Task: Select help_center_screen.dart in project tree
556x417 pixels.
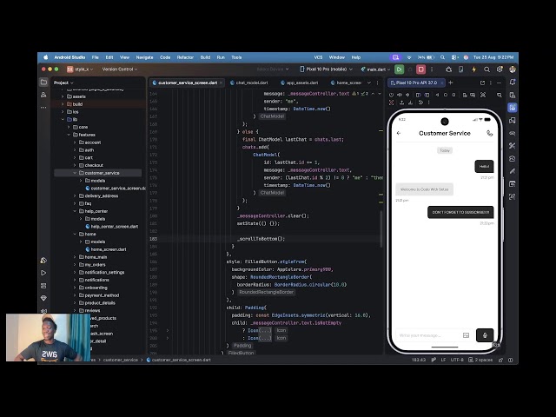Action: (112, 227)
